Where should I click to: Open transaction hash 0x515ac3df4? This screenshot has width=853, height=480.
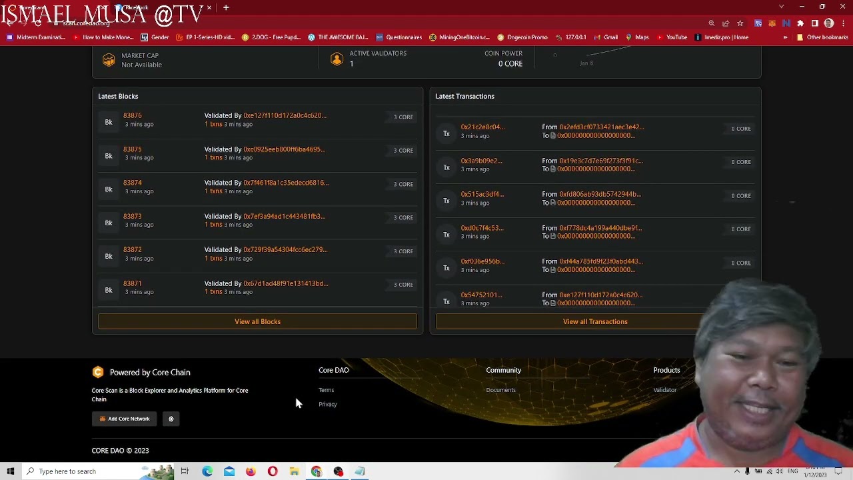(x=482, y=194)
